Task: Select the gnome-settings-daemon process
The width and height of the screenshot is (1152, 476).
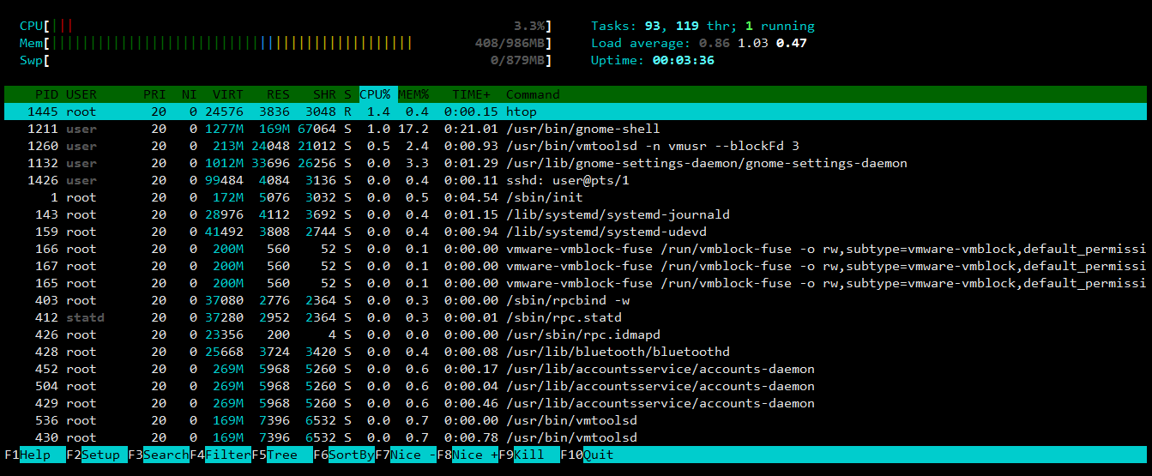Action: (576, 163)
